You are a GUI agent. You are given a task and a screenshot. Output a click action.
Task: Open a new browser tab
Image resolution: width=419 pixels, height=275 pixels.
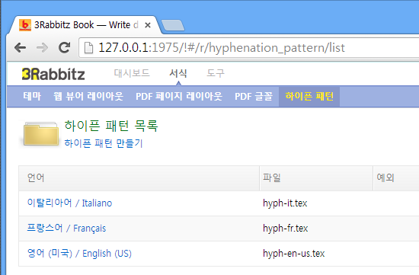click(173, 25)
